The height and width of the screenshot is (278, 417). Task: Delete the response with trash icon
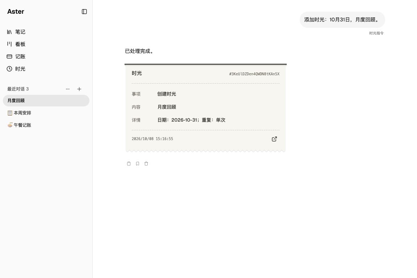(146, 164)
